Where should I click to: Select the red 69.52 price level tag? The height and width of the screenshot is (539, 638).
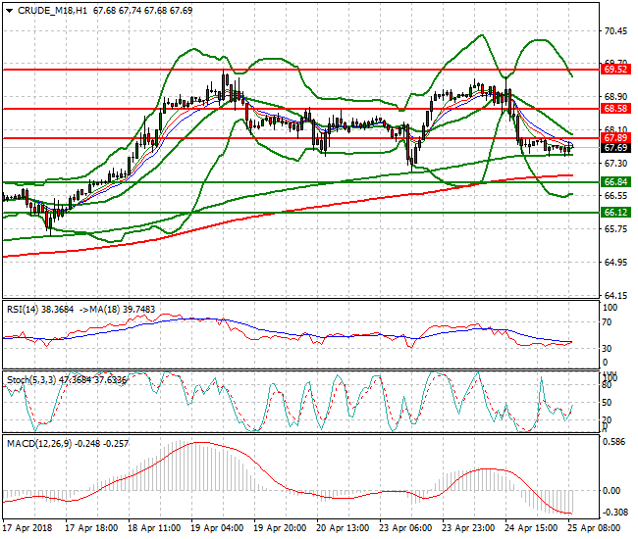coord(615,70)
